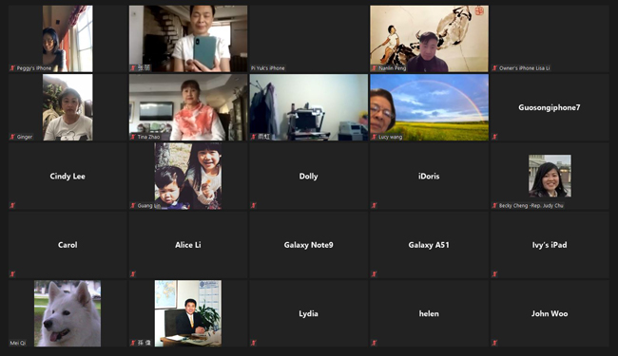This screenshot has height=356, width=618.
Task: Click Guang Lin's photo of two children
Action: pyautogui.click(x=188, y=176)
